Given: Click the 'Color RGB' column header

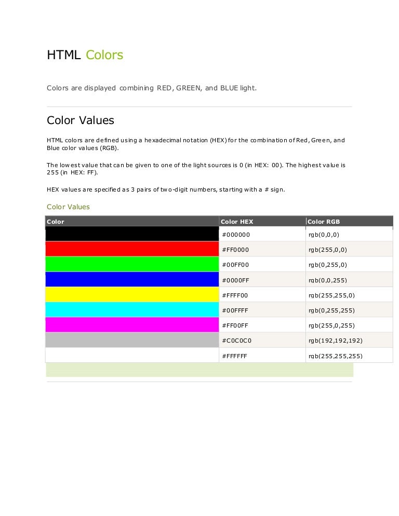Looking at the screenshot, I should coord(324,222).
